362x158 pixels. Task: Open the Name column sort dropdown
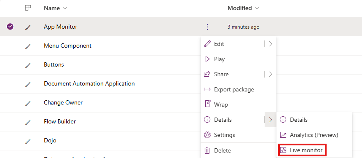coord(65,8)
